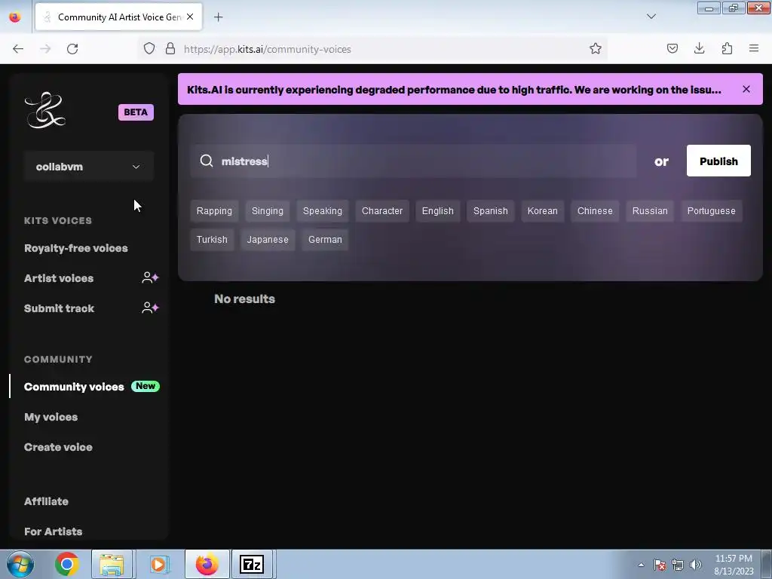This screenshot has width=772, height=579.
Task: Open 7-Zip from the taskbar
Action: click(x=252, y=564)
